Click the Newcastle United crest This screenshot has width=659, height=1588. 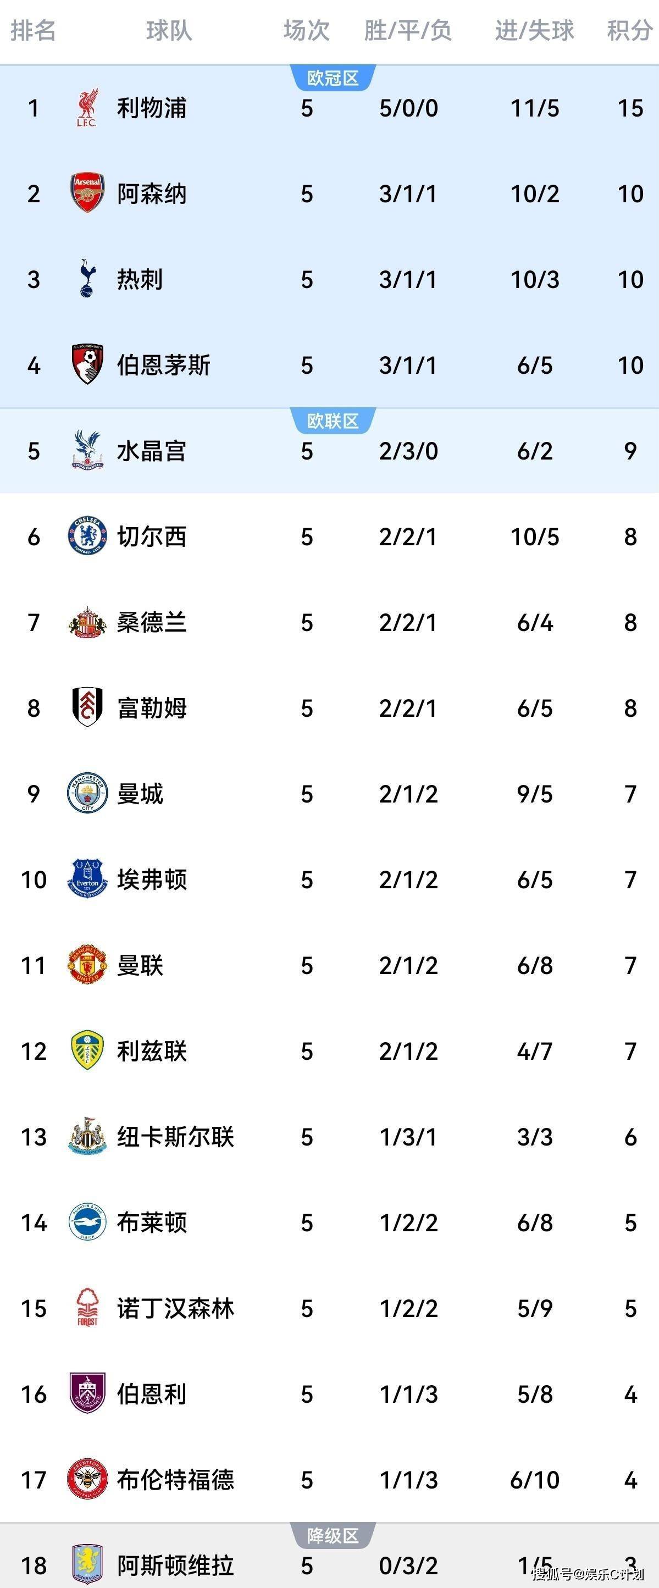click(87, 1136)
